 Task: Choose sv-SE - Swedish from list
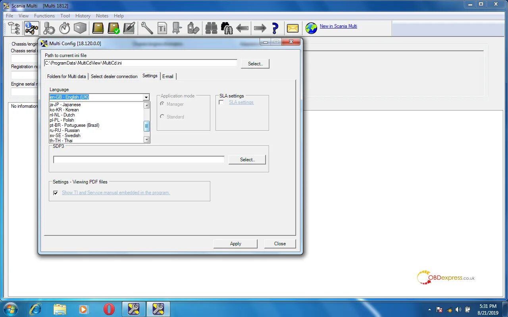tap(96, 136)
